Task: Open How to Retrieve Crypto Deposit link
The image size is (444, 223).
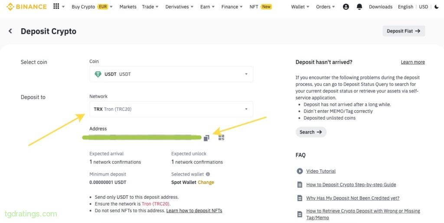Action: [363, 214]
